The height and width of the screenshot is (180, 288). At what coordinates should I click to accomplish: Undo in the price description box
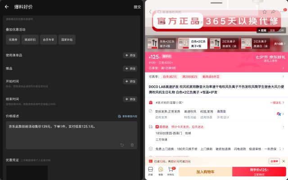coord(122,145)
